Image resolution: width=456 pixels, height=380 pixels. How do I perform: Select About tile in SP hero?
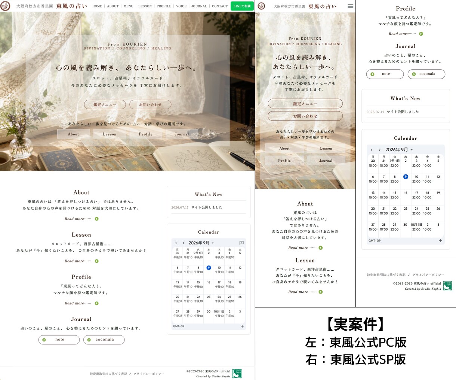pyautogui.click(x=284, y=149)
